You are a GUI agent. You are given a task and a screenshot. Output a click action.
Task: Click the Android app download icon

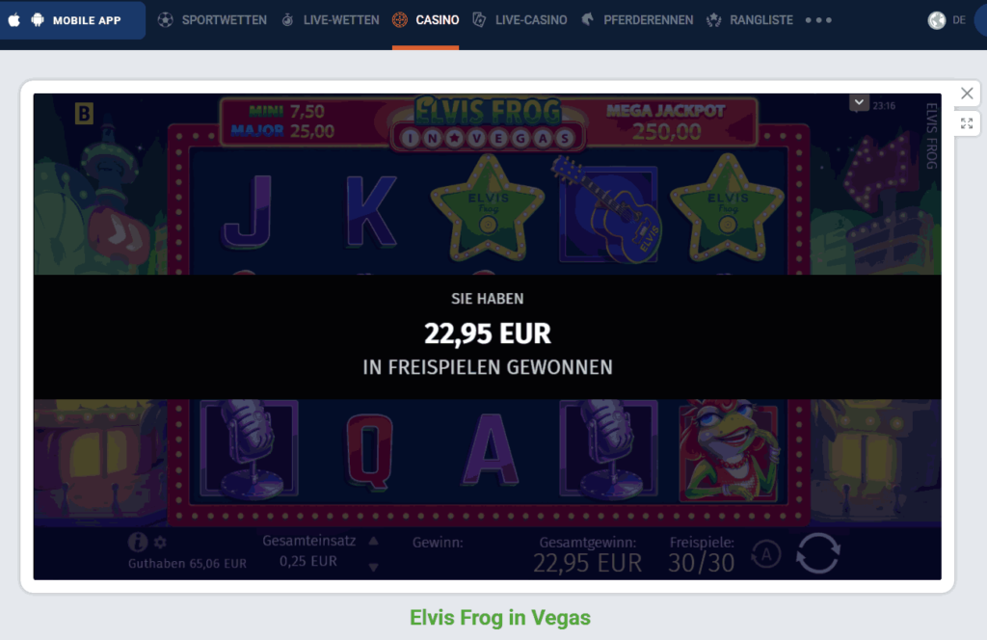click(x=38, y=20)
